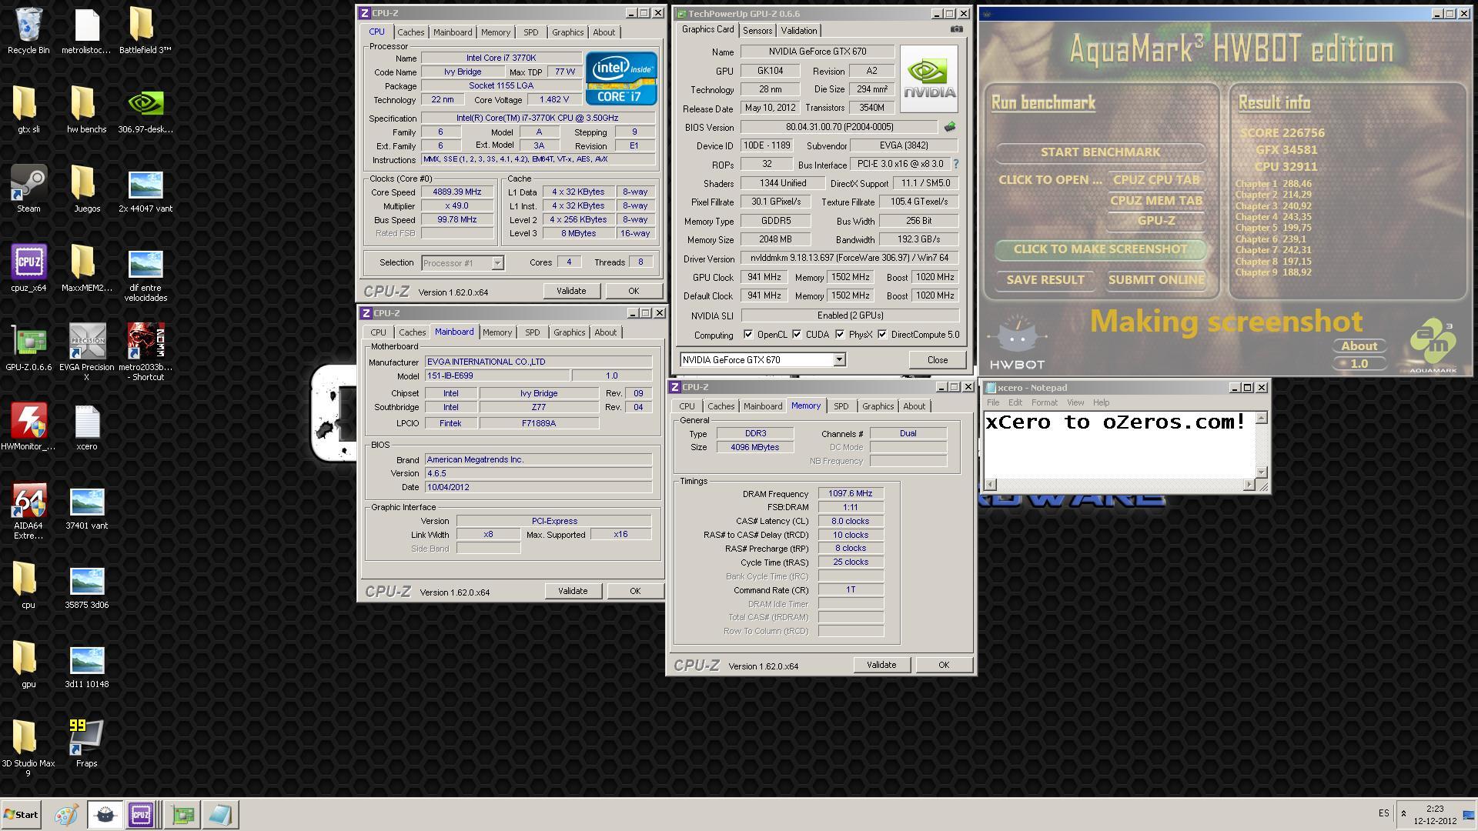This screenshot has height=831, width=1478.
Task: Click CLICK TO MAKE SCREENSHOT button
Action: (x=1100, y=249)
